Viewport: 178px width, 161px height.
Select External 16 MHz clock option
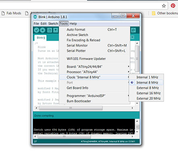coord(146,93)
